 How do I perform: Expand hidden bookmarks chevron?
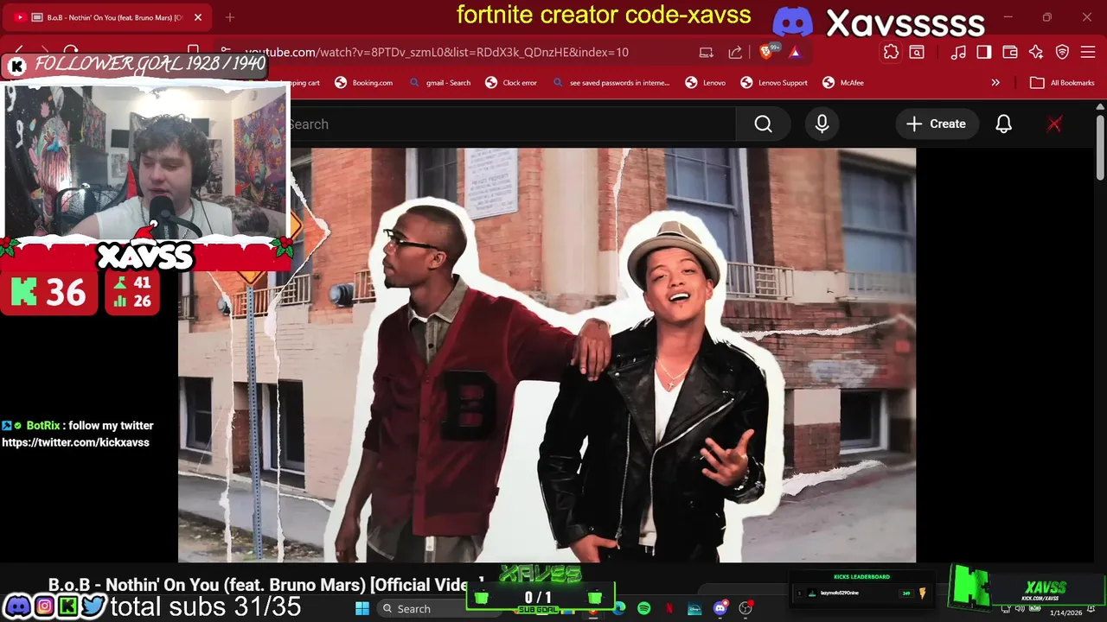pyautogui.click(x=995, y=83)
